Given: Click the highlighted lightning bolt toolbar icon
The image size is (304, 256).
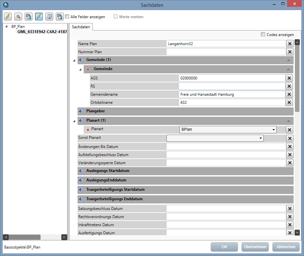Looking at the screenshot, I should pos(39,17).
